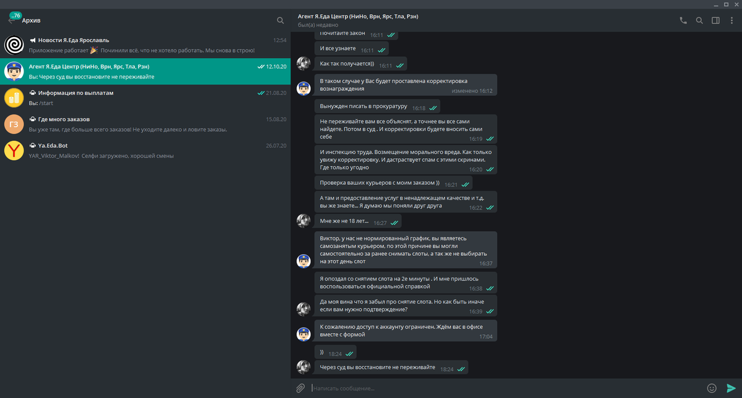The width and height of the screenshot is (742, 398).
Task: Select the Агент Я.Еда Центр chat row
Action: point(145,72)
